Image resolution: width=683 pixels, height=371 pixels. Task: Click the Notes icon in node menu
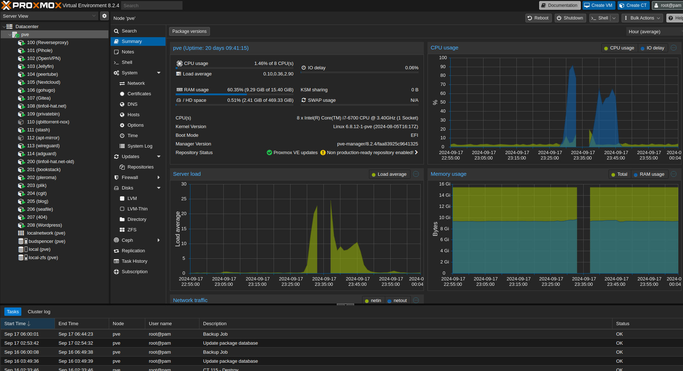pos(116,52)
